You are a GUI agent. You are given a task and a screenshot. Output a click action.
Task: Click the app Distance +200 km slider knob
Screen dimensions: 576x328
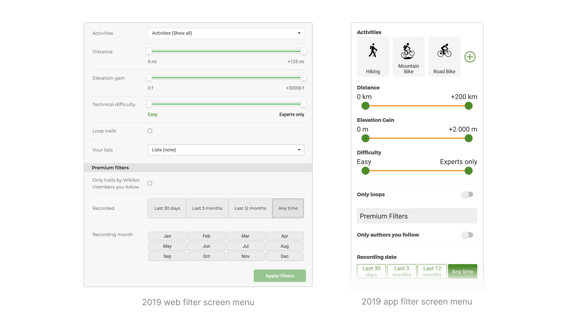pyautogui.click(x=469, y=106)
